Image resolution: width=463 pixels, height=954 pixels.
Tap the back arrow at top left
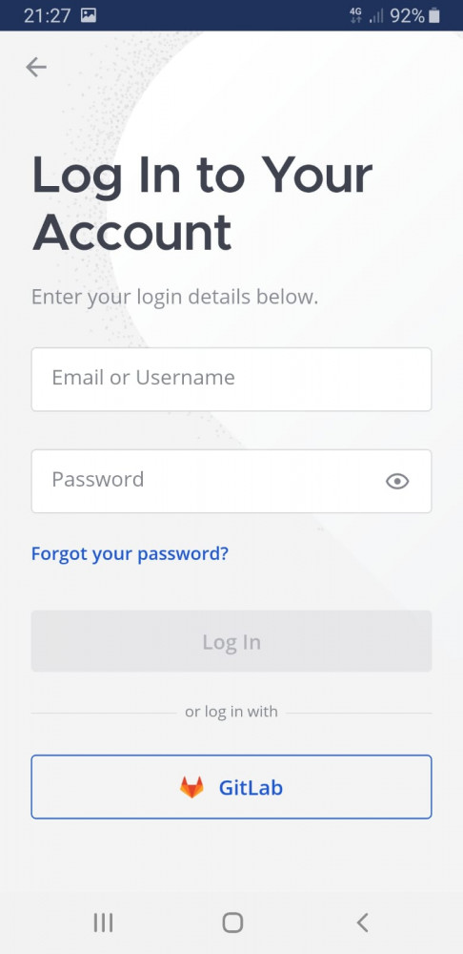pos(36,67)
